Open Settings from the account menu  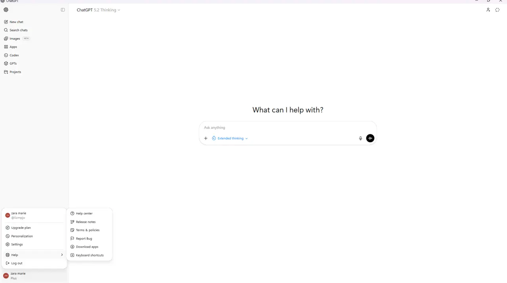[34, 245]
